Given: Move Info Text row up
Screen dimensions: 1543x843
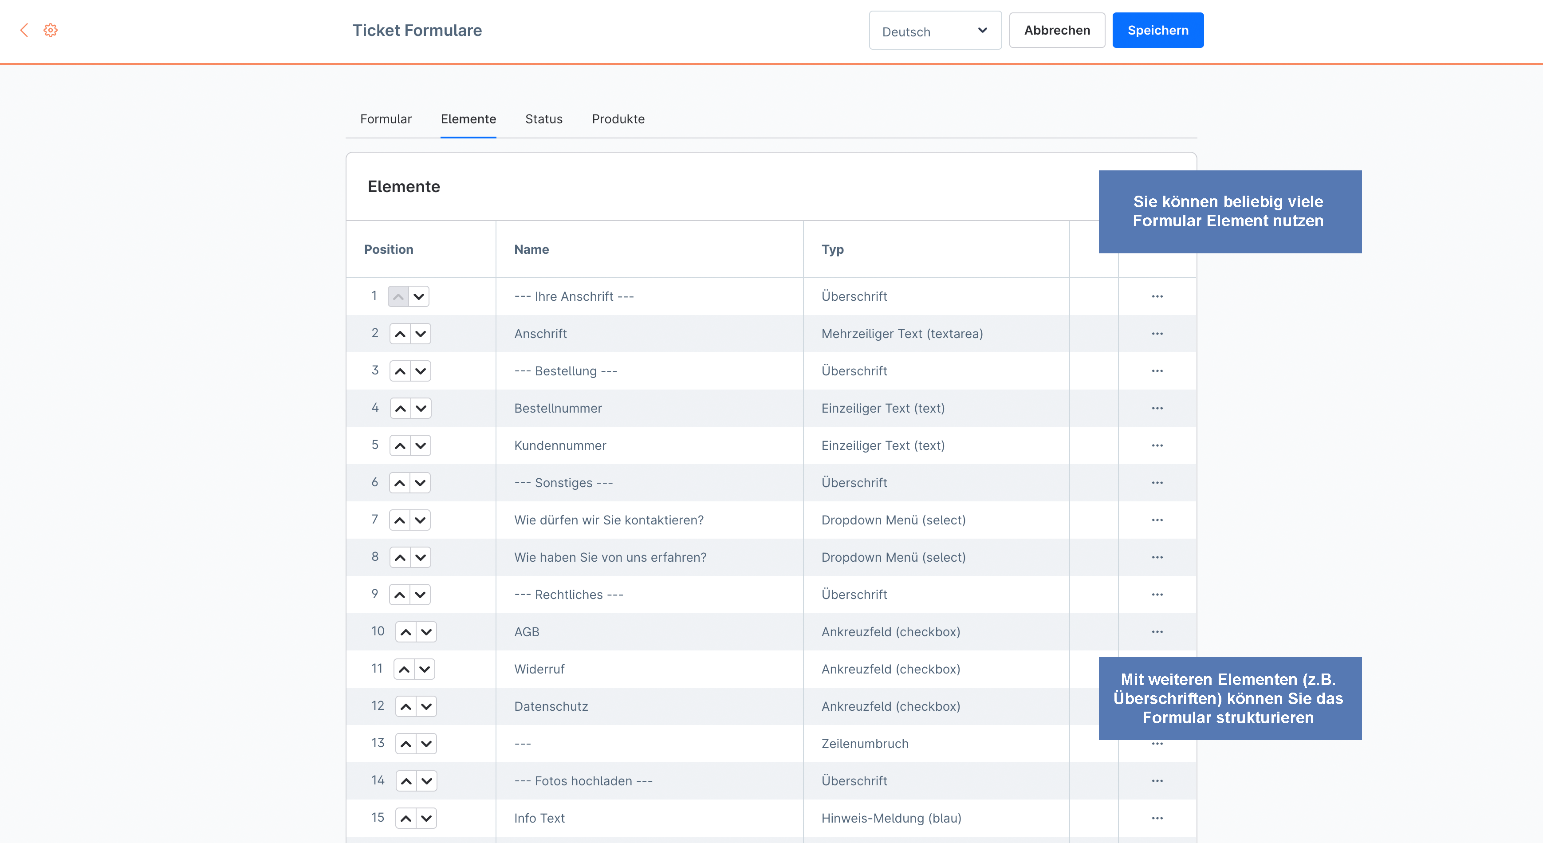Looking at the screenshot, I should pyautogui.click(x=405, y=818).
